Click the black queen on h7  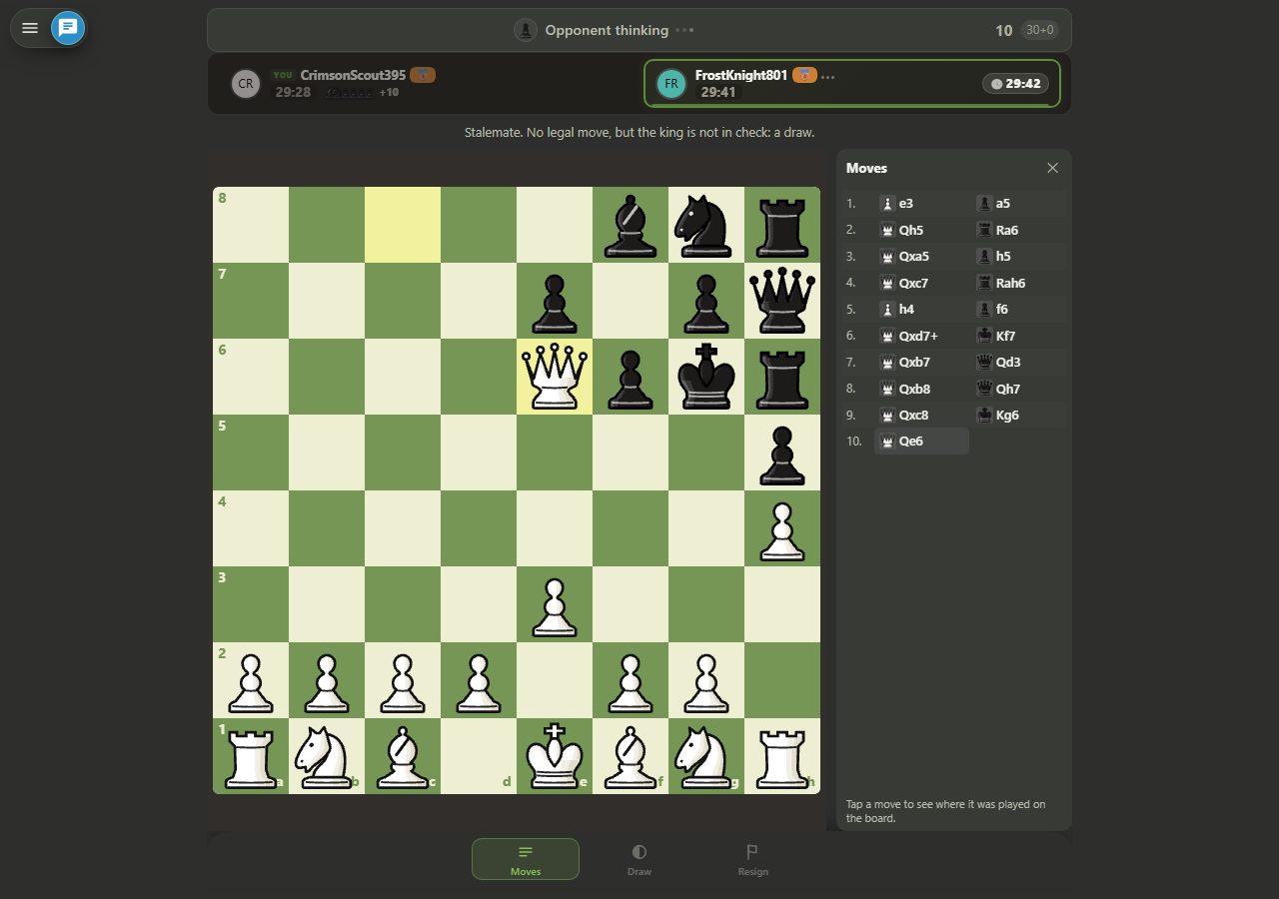[782, 301]
